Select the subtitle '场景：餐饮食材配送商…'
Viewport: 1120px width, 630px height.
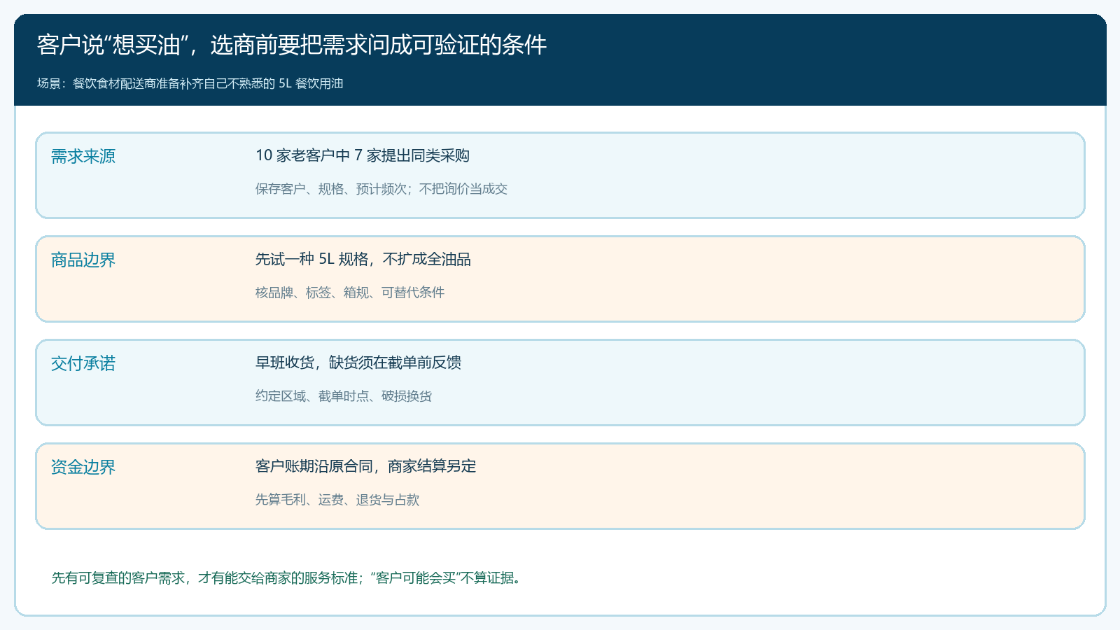(x=190, y=83)
